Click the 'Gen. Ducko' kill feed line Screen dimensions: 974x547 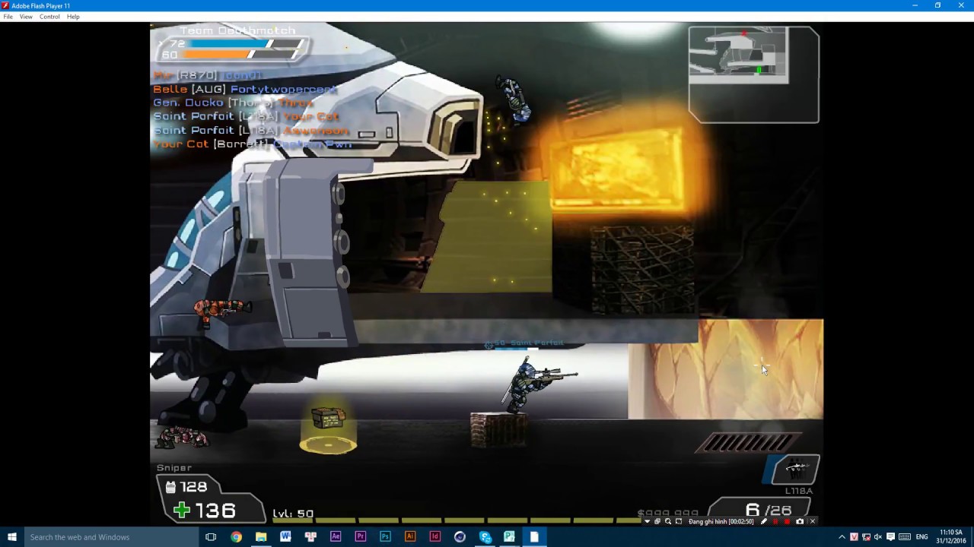point(234,103)
